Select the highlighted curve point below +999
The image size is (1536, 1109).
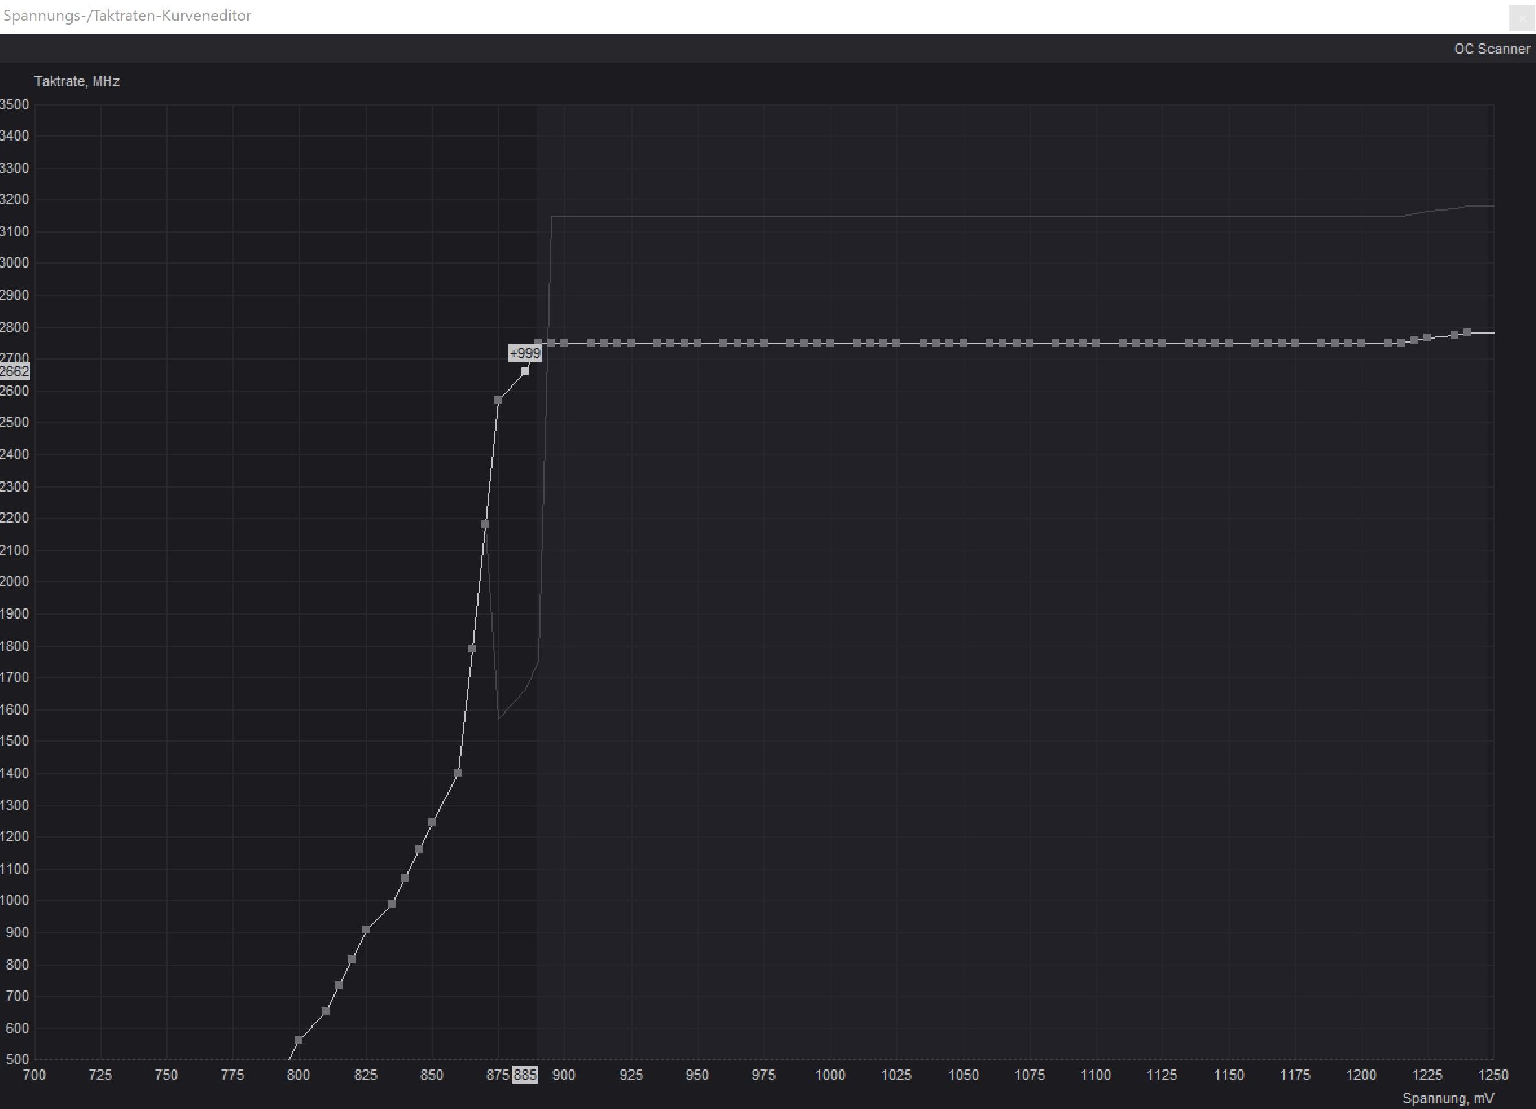[x=525, y=371]
